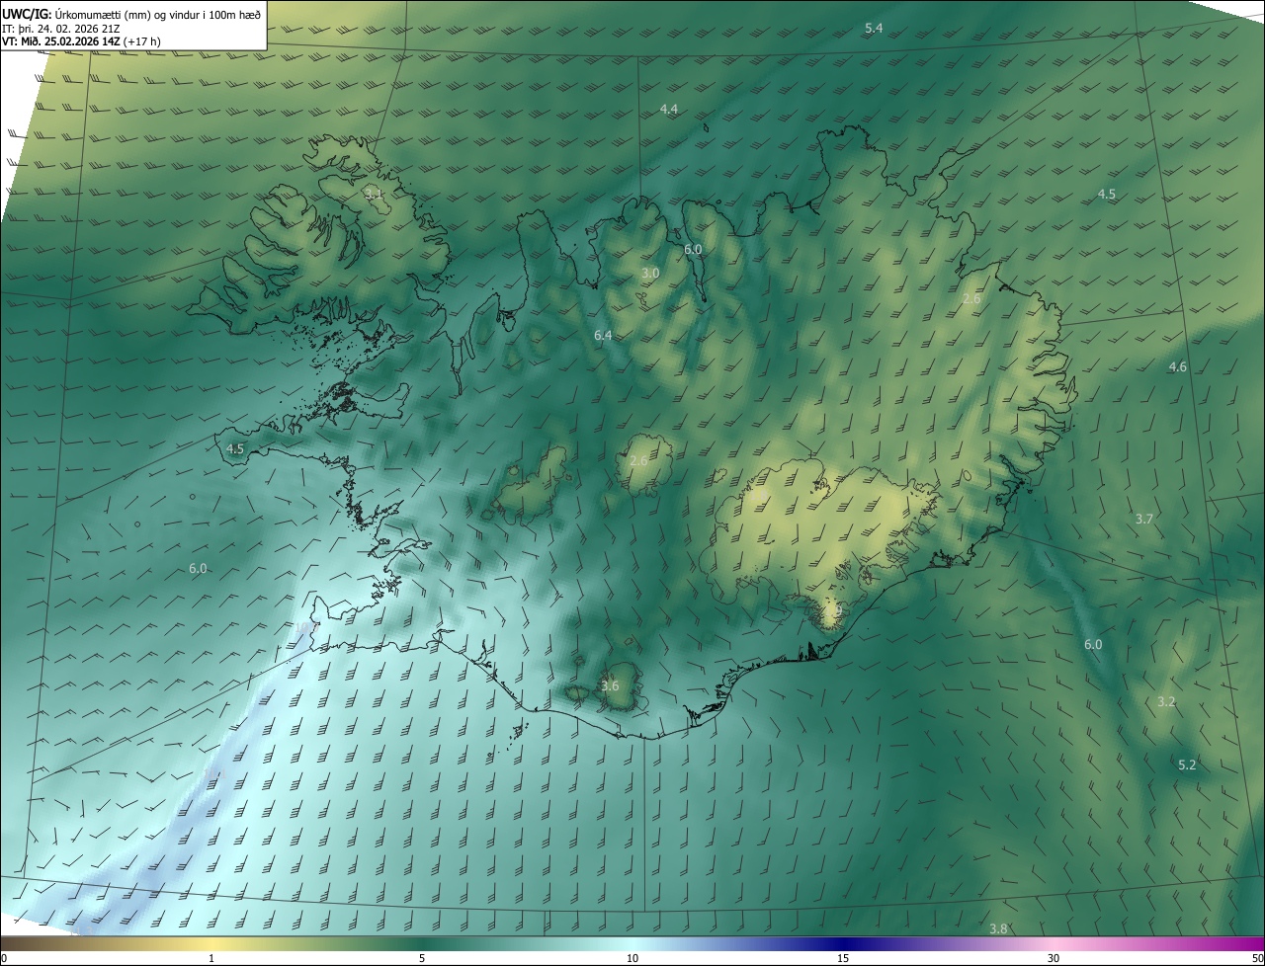
Task: Select the "15" tick on the color scale
Action: click(x=843, y=958)
